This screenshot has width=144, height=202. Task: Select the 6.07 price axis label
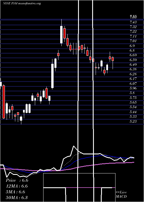pyautogui.click(x=133, y=83)
